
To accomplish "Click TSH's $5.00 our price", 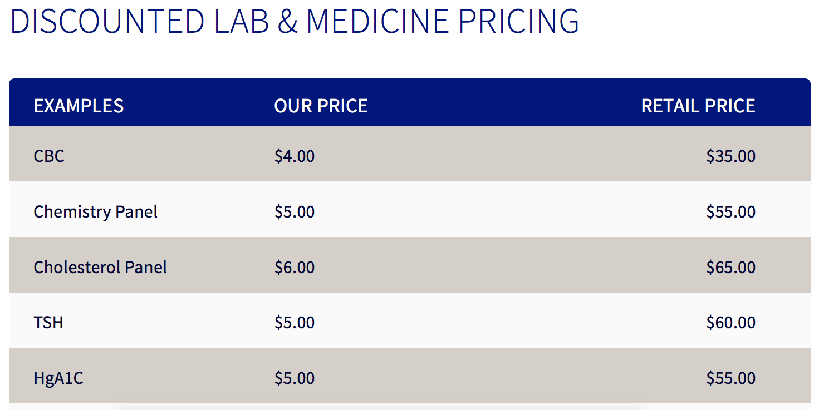I will (295, 323).
